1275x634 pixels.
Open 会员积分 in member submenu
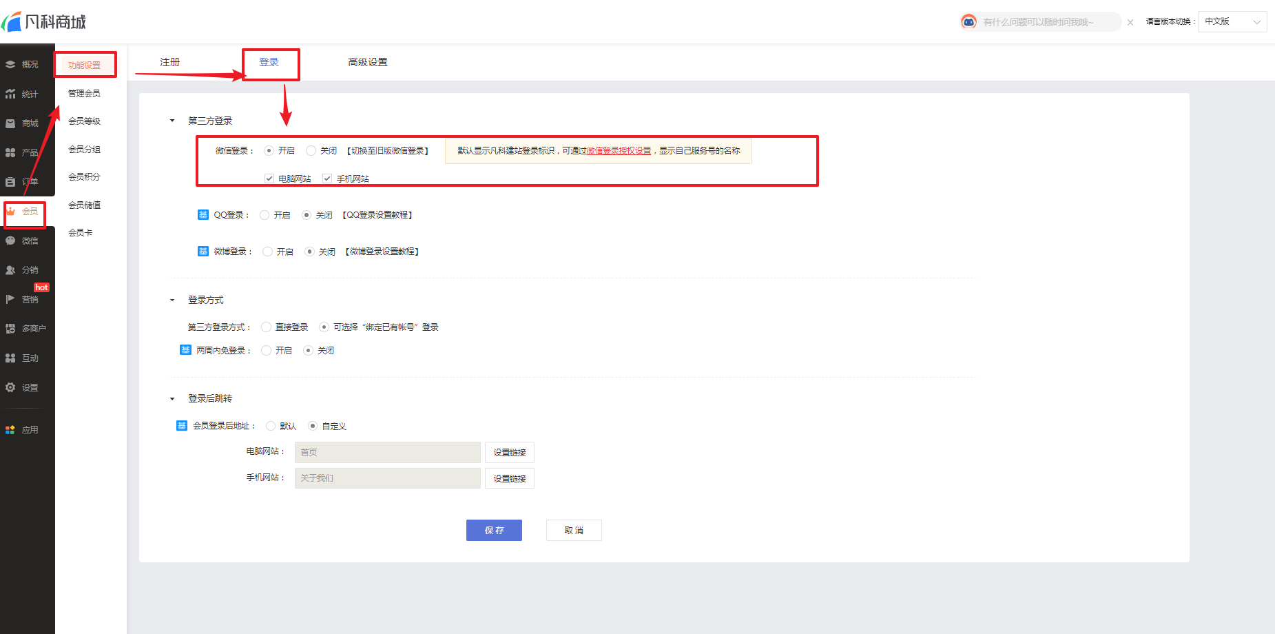(x=84, y=177)
